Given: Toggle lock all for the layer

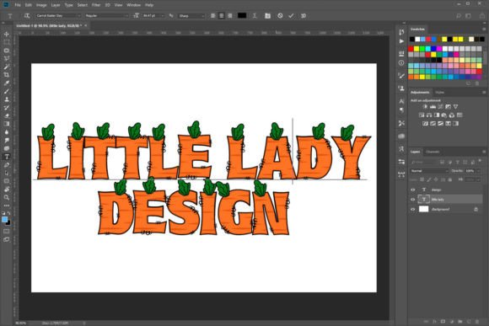Looking at the screenshot, I should [449, 179].
